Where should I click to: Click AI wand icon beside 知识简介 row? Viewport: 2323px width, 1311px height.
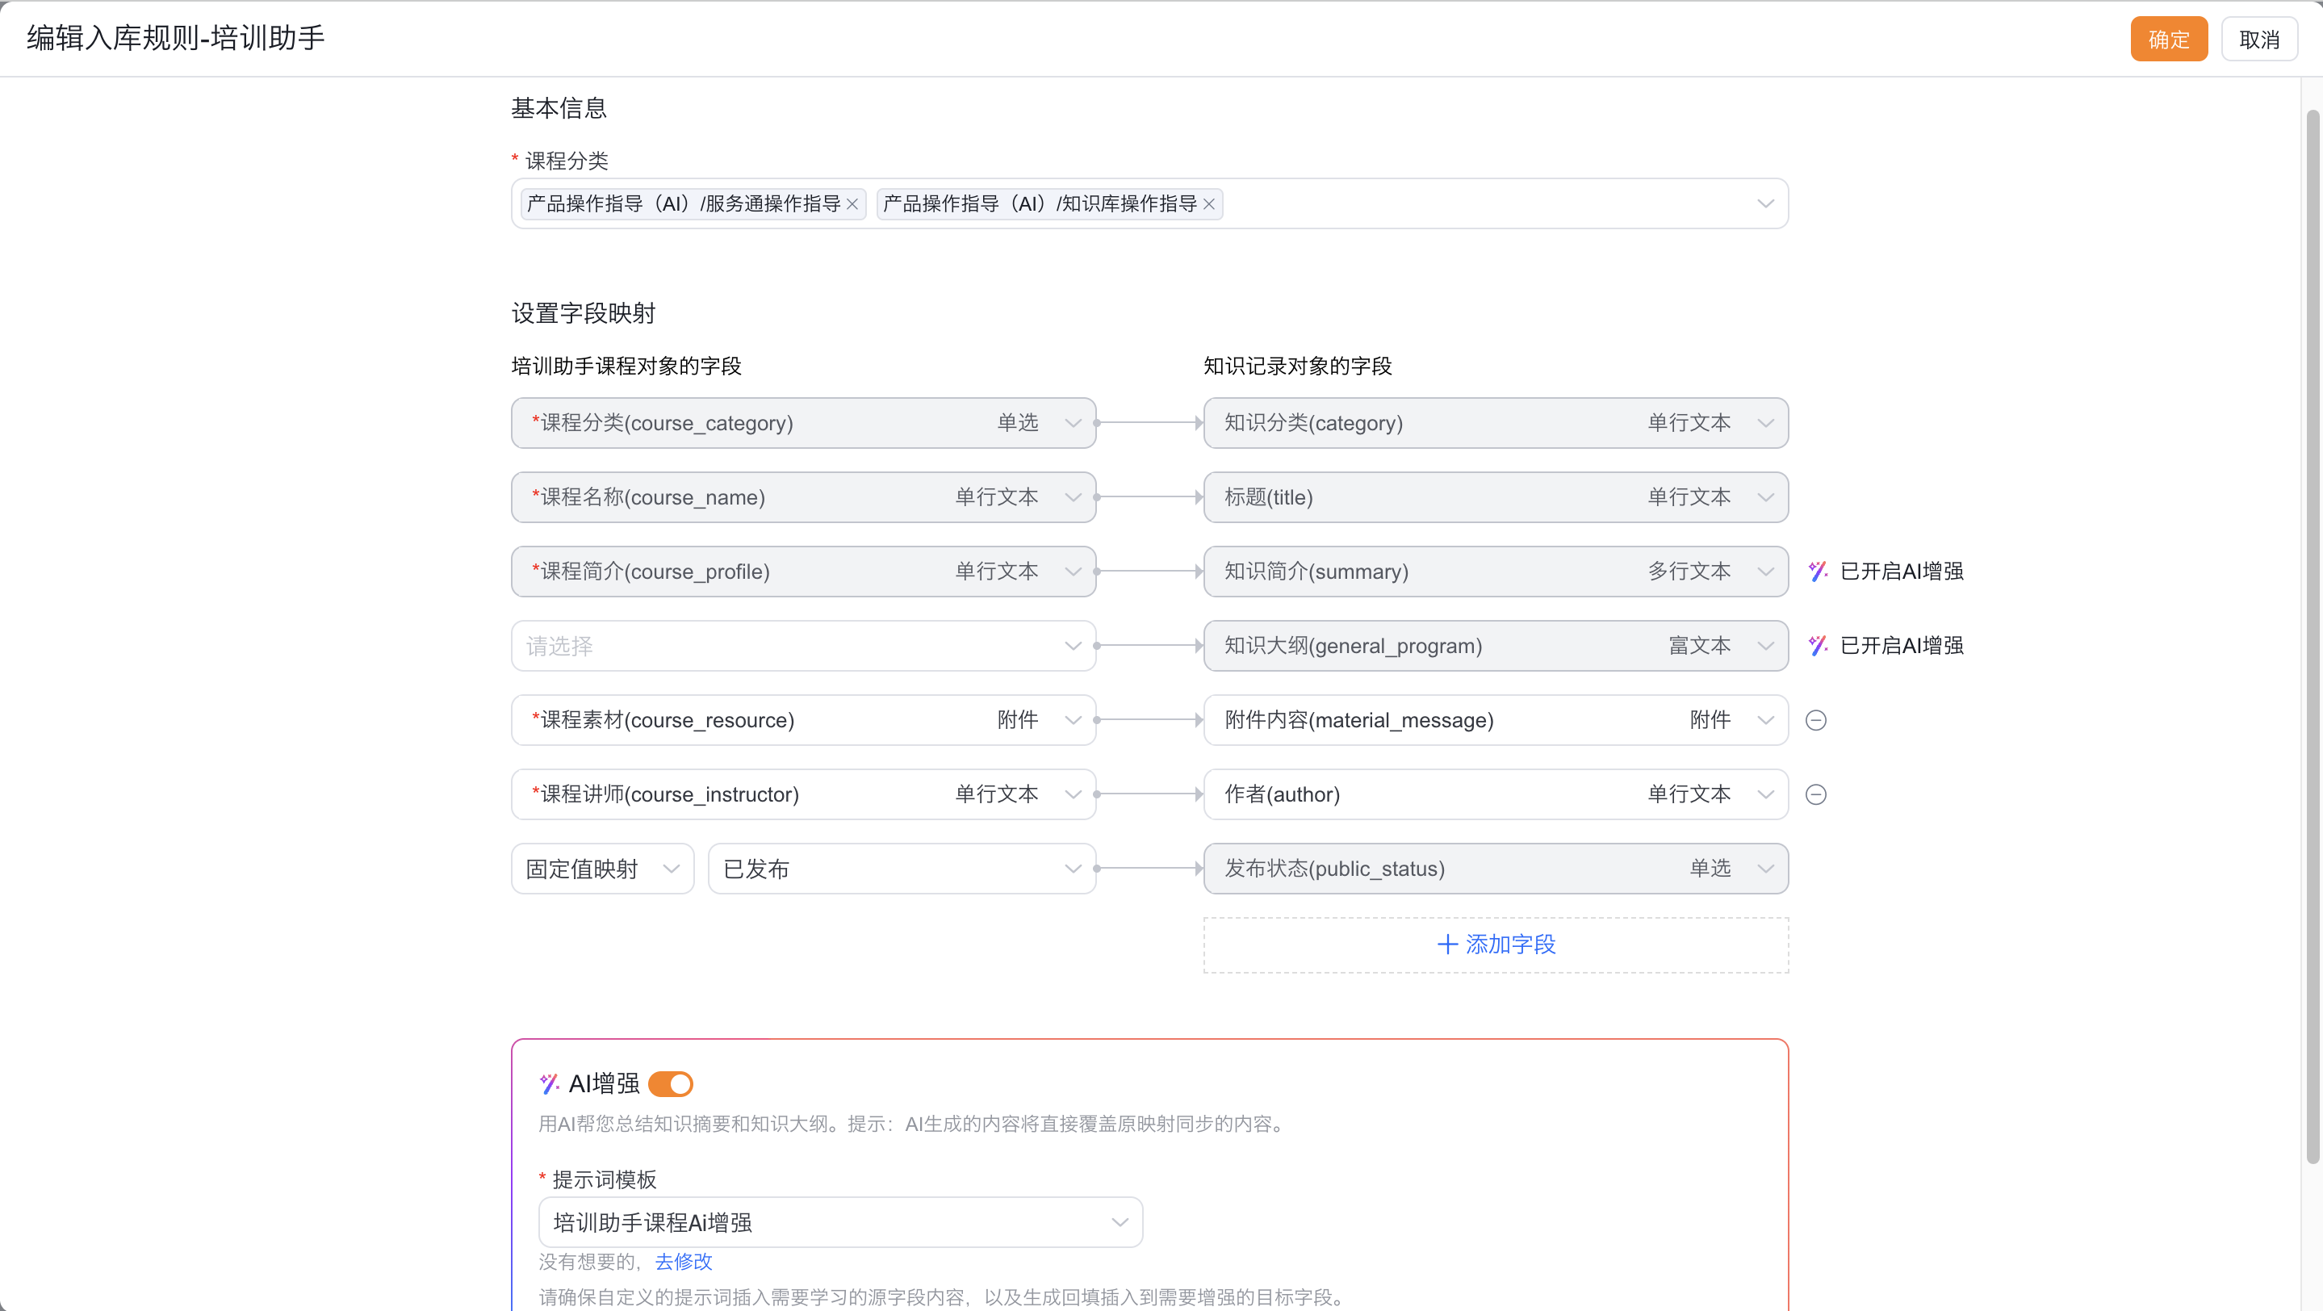[x=1818, y=571]
